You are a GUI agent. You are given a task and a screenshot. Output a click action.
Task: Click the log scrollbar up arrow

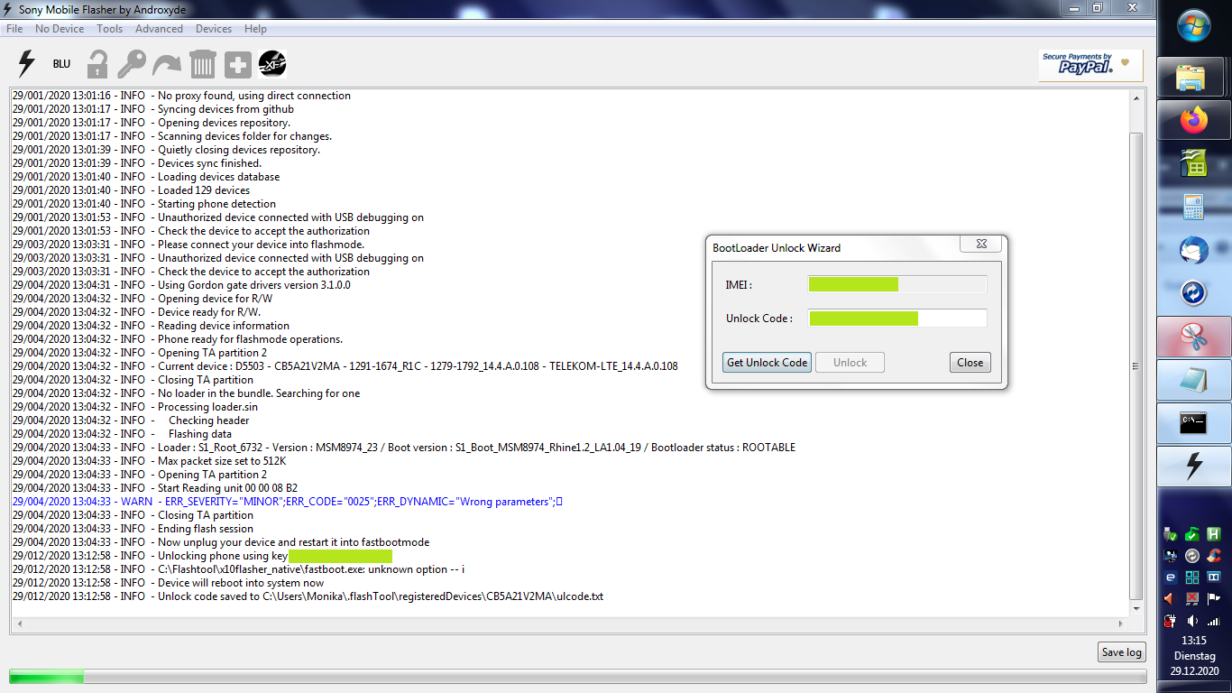(x=1136, y=97)
